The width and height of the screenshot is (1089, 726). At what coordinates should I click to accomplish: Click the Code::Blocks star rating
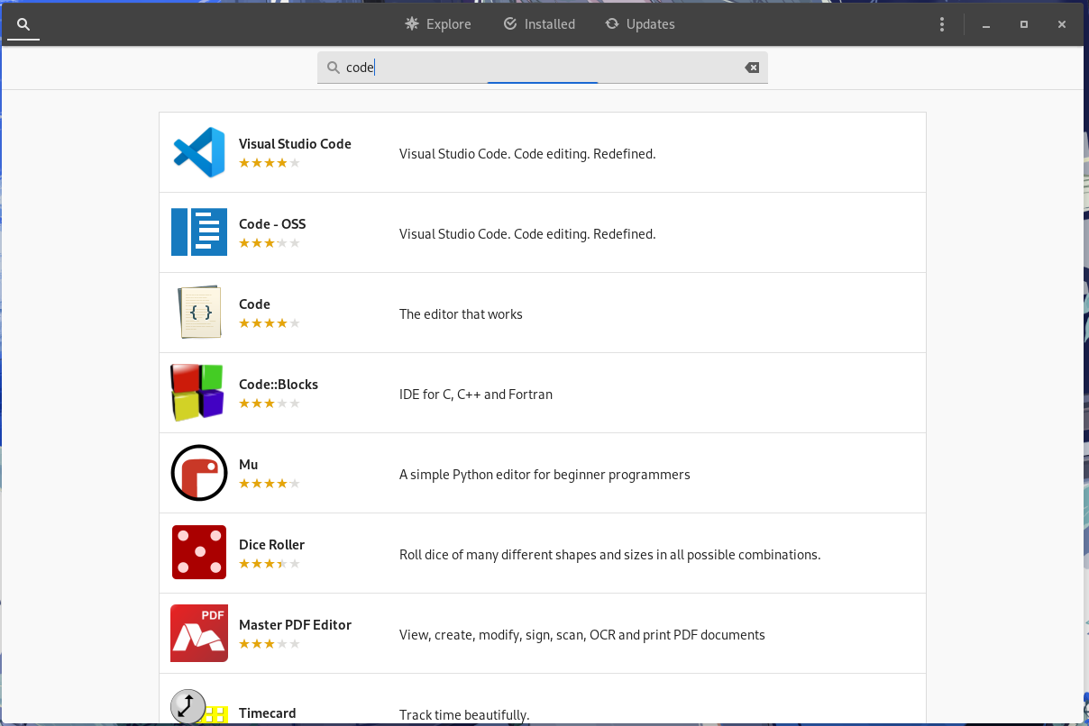[x=270, y=404]
